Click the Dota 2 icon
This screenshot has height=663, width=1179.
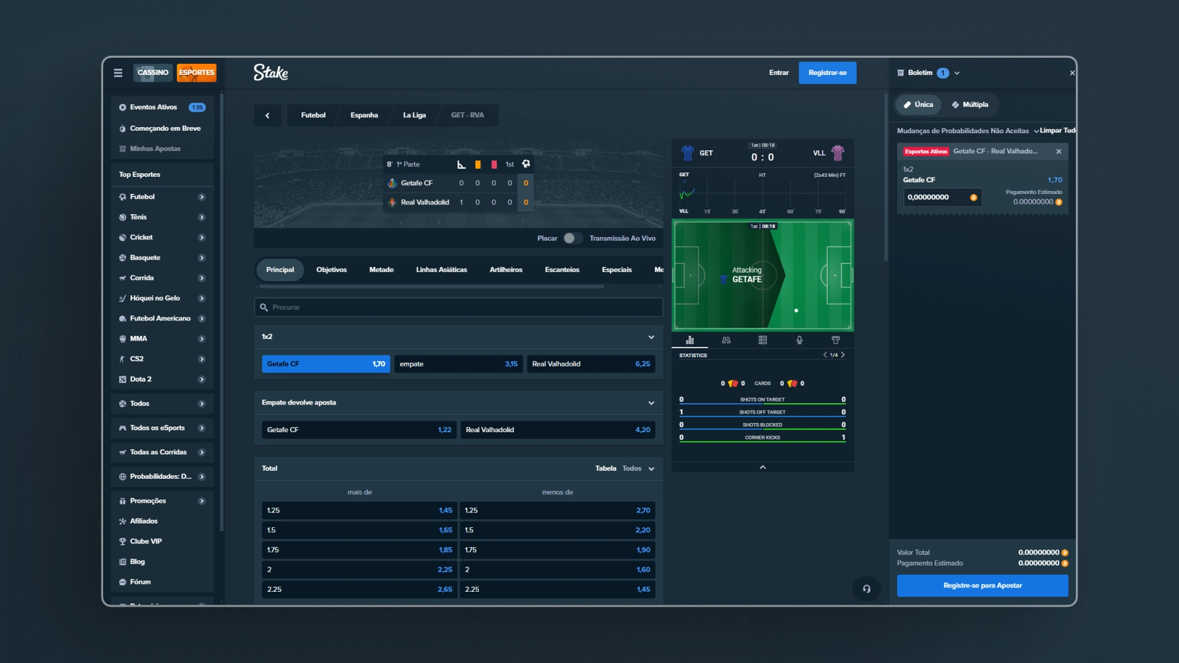coord(122,379)
